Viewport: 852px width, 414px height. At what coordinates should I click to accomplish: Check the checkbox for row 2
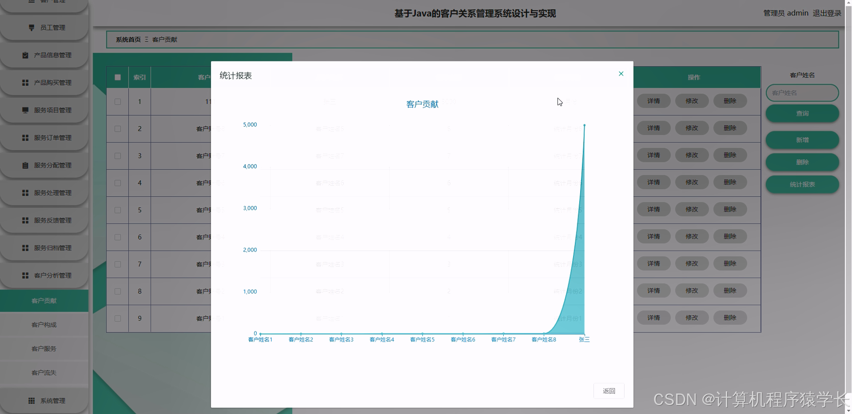tap(118, 129)
